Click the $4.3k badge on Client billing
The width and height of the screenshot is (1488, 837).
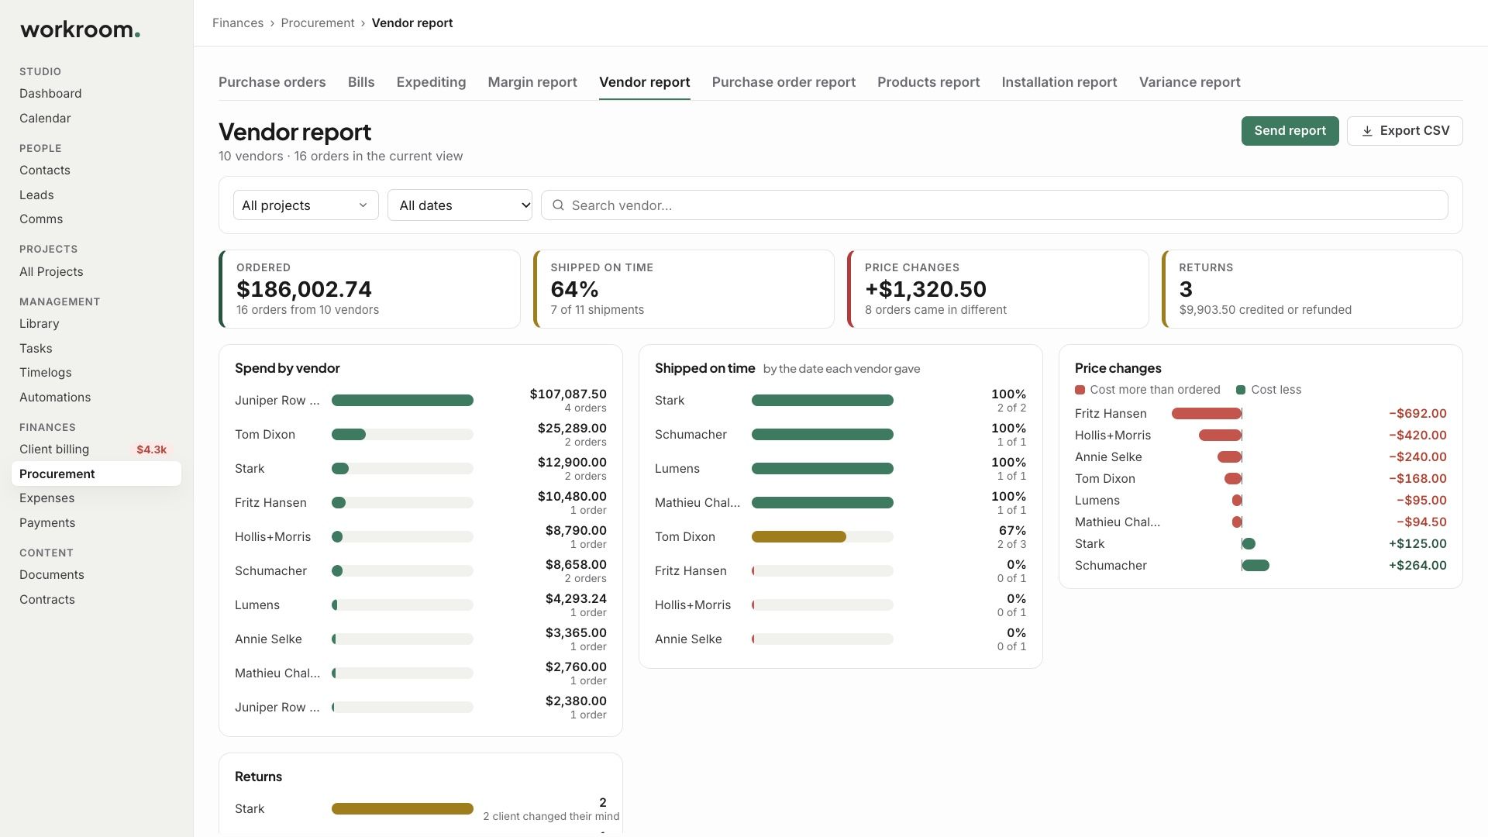click(151, 449)
